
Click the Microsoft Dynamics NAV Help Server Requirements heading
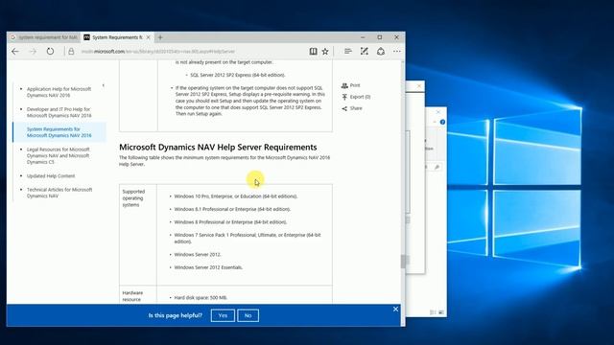[218, 147]
